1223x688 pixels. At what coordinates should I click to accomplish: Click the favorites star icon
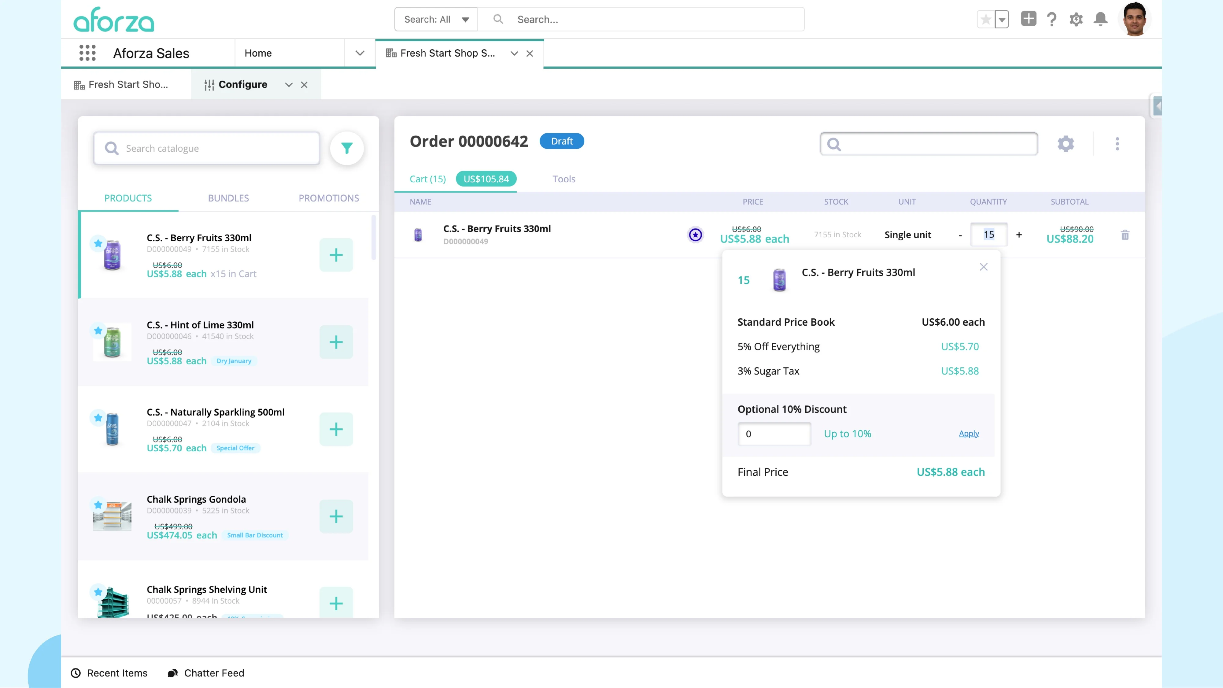pos(986,20)
